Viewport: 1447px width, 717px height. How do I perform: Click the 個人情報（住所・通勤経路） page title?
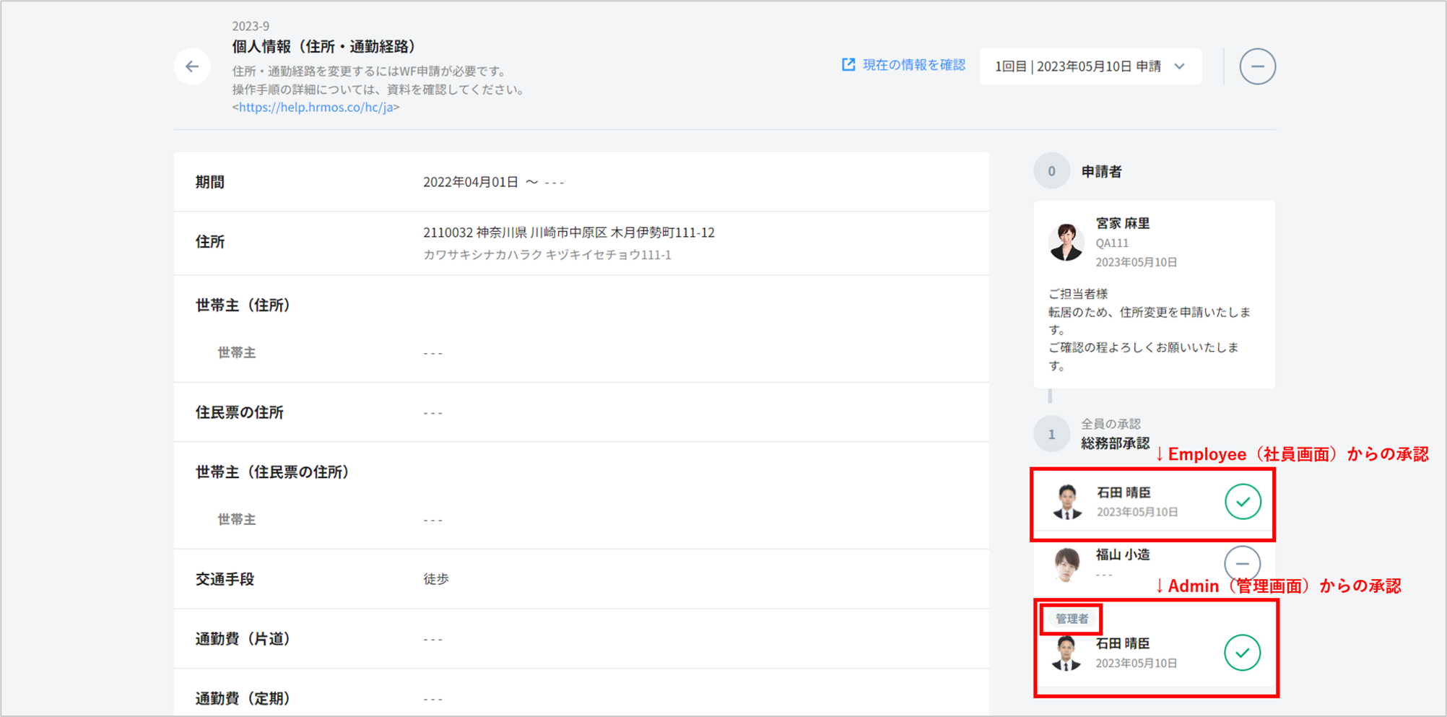pos(323,47)
